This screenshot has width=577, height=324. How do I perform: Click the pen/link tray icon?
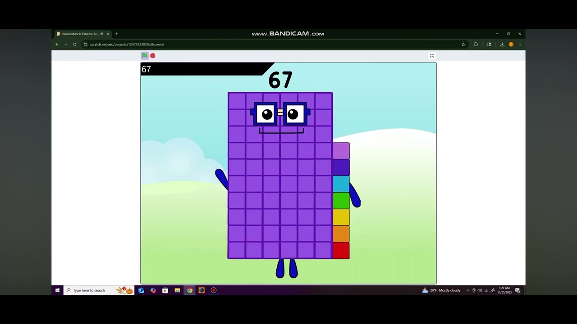click(x=493, y=290)
